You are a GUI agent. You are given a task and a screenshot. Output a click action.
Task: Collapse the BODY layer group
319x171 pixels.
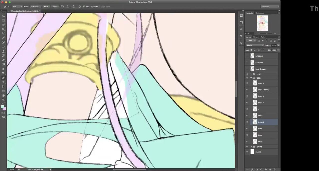[251, 78]
